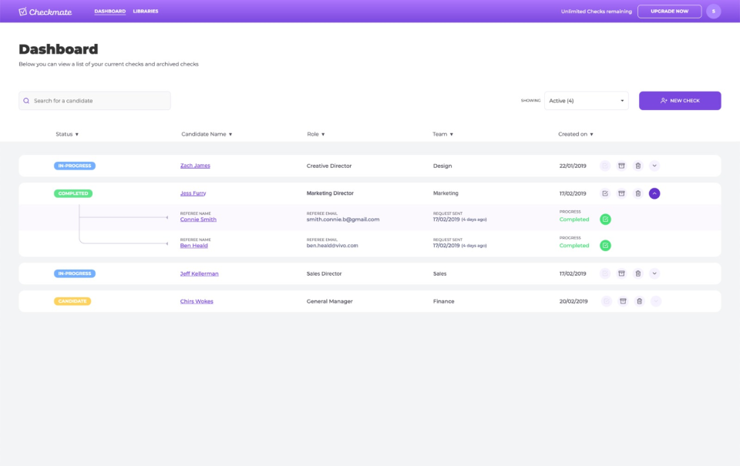Image resolution: width=740 pixels, height=466 pixels.
Task: Open the archive icon for Zach James
Action: tap(622, 166)
